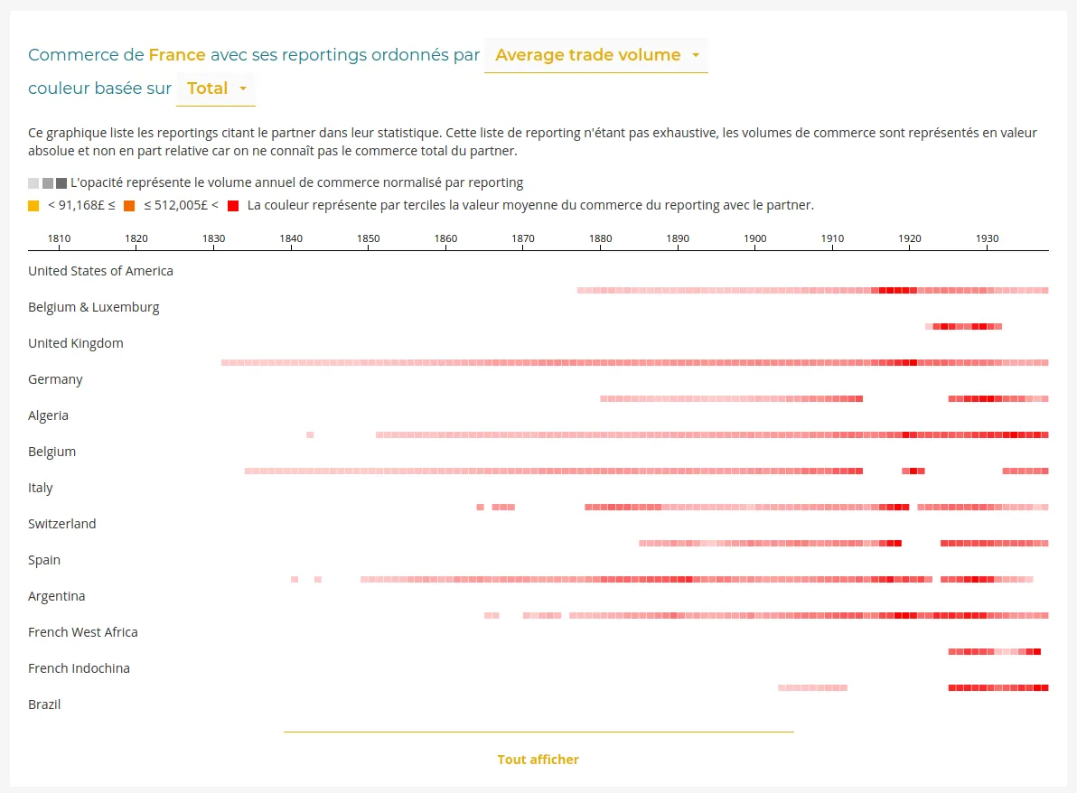The width and height of the screenshot is (1077, 793).
Task: Click the 1920 tick on the timeline axis
Action: click(x=910, y=239)
